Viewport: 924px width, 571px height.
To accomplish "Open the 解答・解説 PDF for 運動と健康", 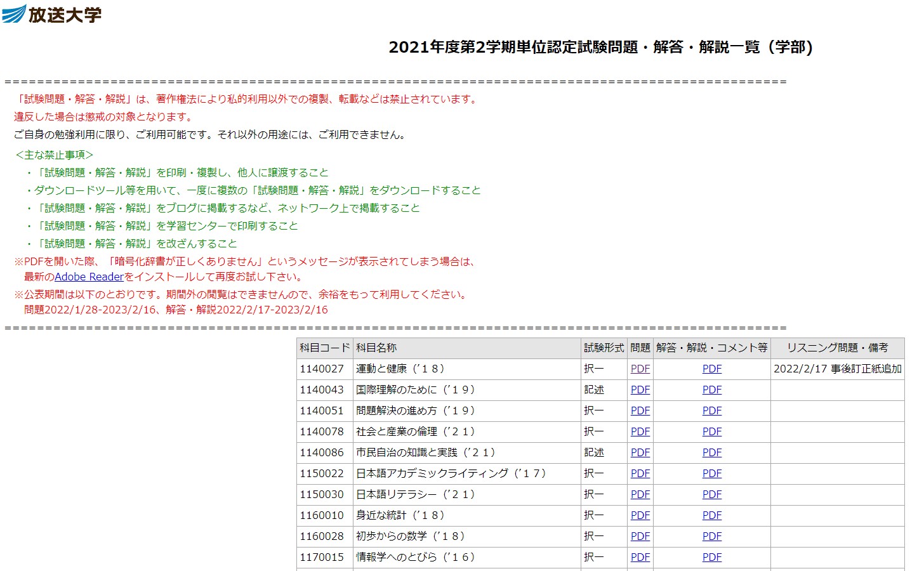I will tap(711, 369).
